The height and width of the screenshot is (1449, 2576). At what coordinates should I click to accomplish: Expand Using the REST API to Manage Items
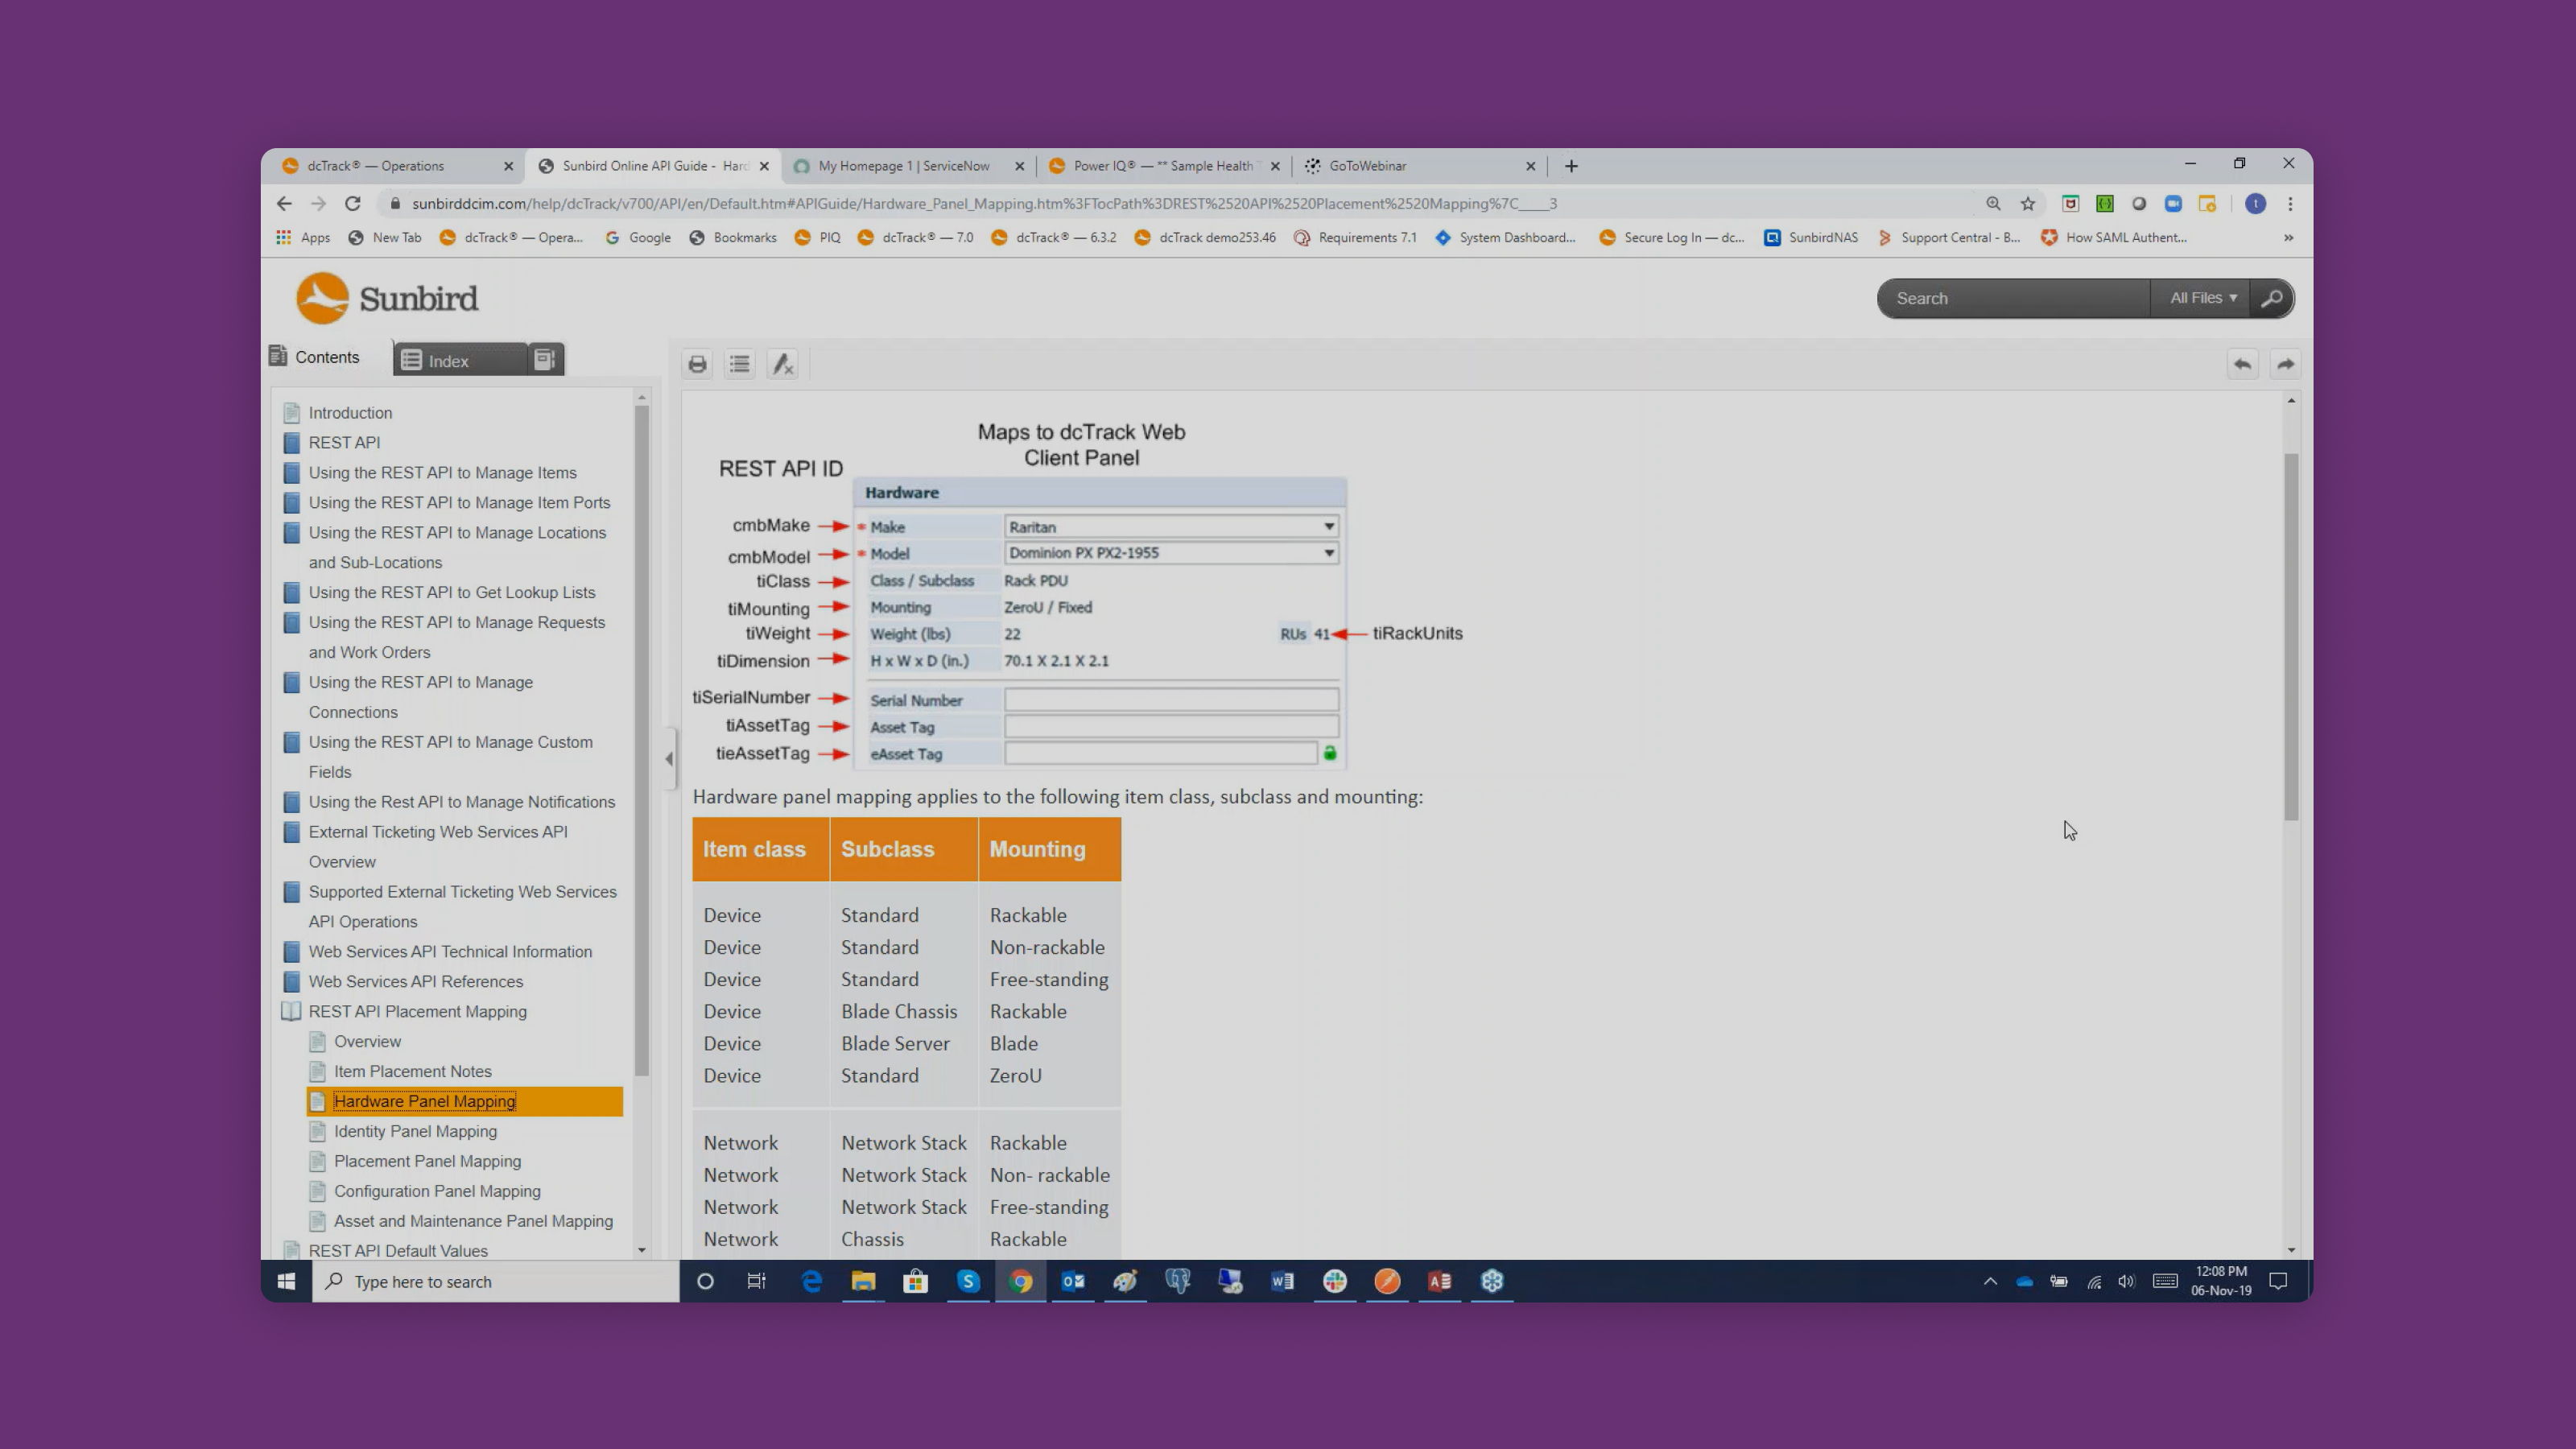(291, 473)
